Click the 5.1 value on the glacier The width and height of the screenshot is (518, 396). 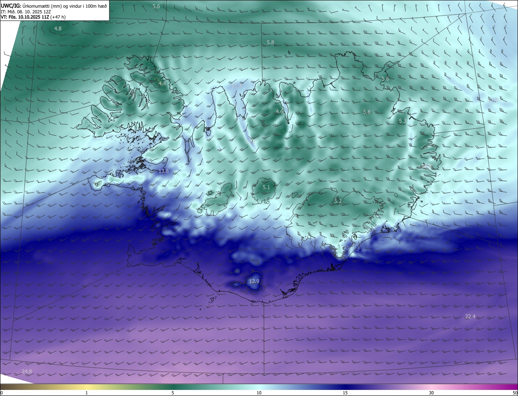266,187
